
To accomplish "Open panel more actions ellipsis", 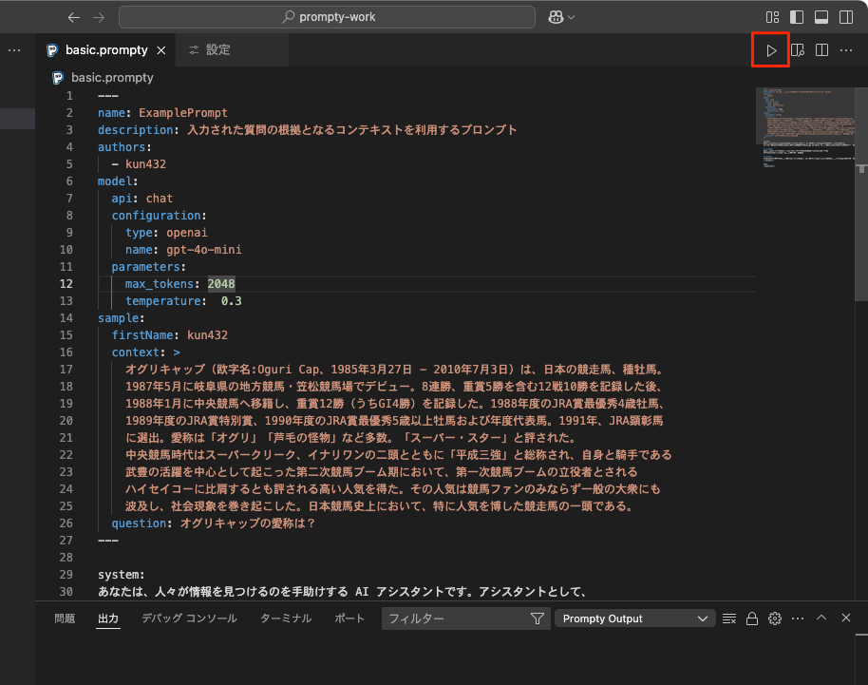I will click(798, 618).
